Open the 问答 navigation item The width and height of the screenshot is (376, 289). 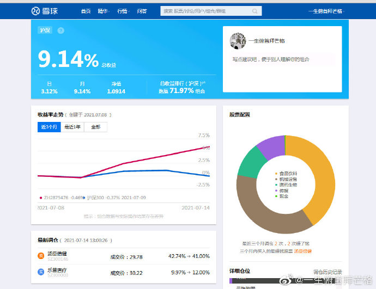(x=142, y=11)
